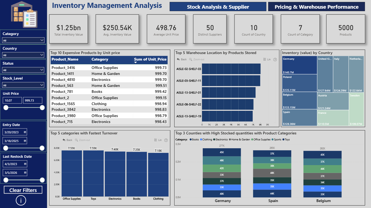Image resolution: width=371 pixels, height=208 pixels.
Task: Sort table by Category column header
Action: (100, 59)
